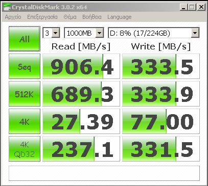
Task: Select the 4K write result 77.00
Action: pyautogui.click(x=161, y=121)
